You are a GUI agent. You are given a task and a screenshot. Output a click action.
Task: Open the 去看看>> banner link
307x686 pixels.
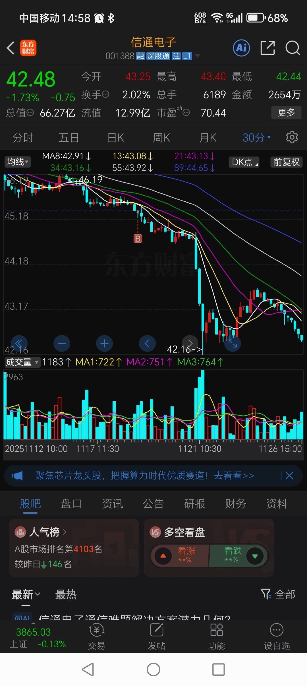[x=234, y=476]
